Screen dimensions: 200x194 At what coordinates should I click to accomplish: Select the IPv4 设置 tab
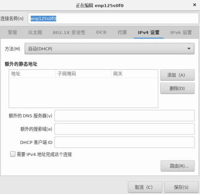(x=149, y=32)
